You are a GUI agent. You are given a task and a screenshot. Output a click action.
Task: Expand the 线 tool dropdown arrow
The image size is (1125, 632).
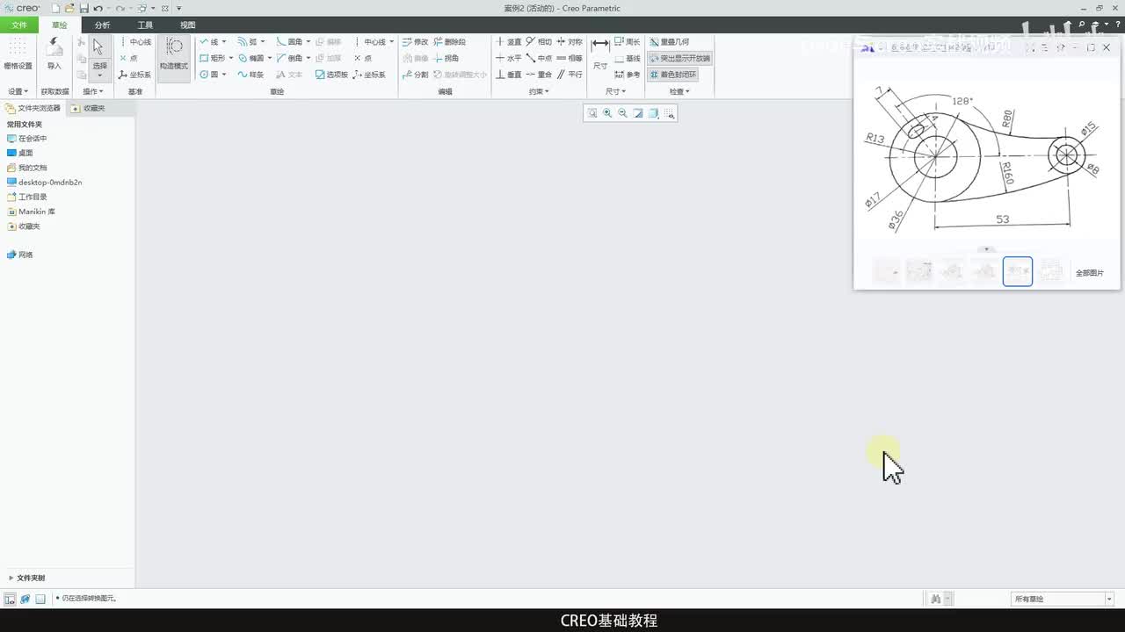pyautogui.click(x=224, y=41)
